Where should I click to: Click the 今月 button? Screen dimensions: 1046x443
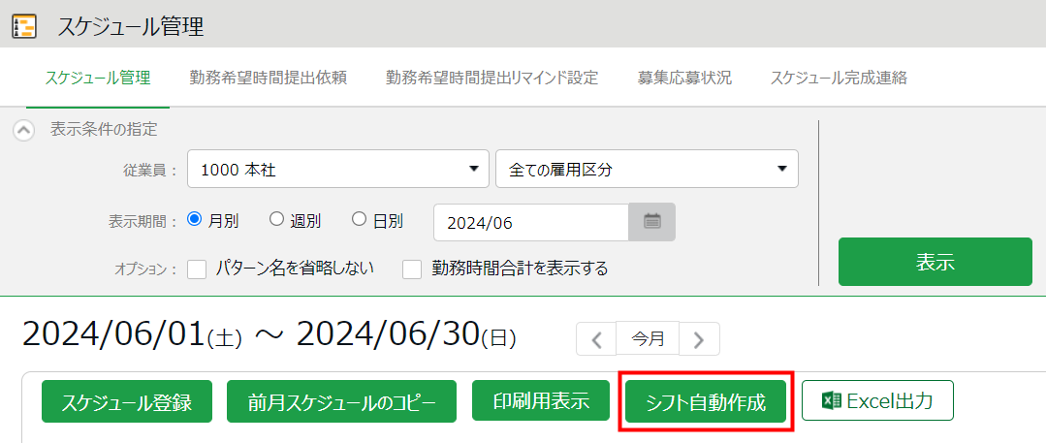pos(648,339)
